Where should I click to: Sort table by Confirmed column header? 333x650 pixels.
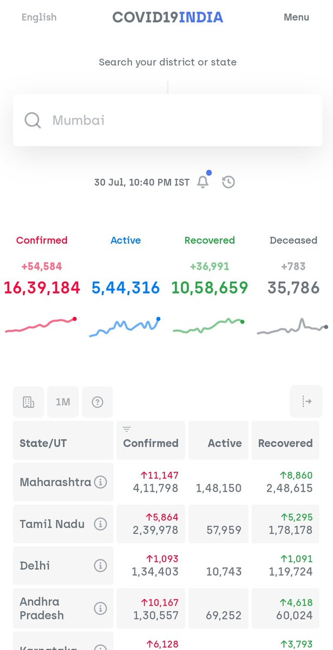[x=151, y=440]
